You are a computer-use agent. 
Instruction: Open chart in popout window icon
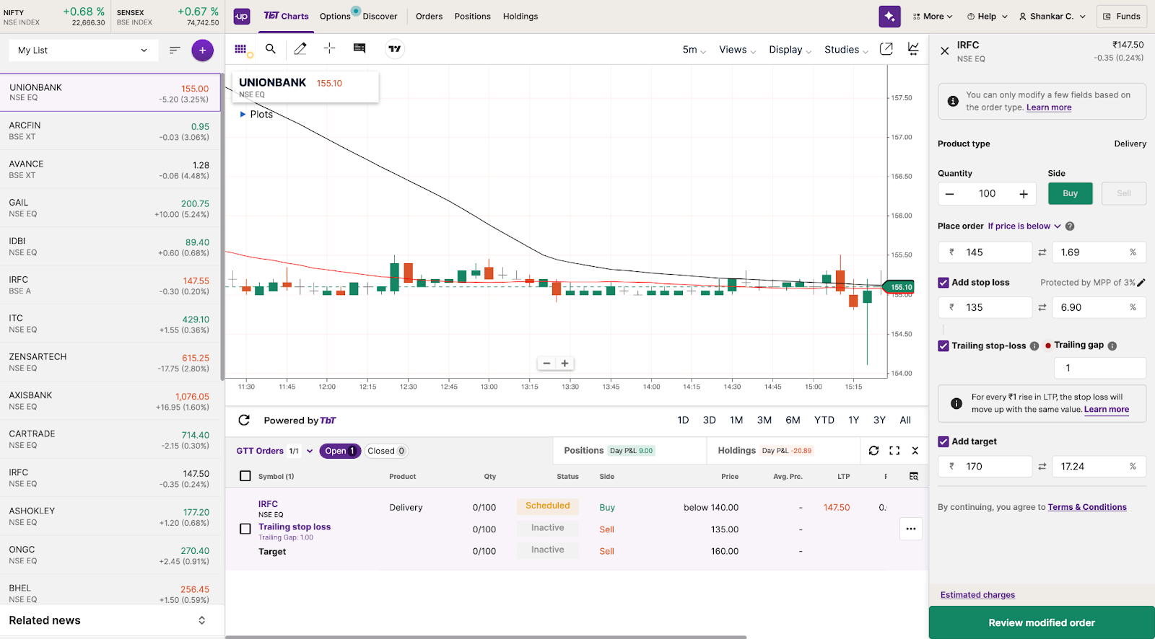(x=886, y=49)
